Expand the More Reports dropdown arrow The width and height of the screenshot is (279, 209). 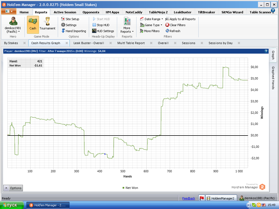point(133,32)
